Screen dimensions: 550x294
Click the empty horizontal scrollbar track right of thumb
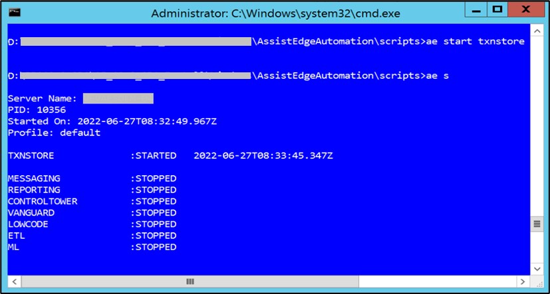tap(437, 281)
